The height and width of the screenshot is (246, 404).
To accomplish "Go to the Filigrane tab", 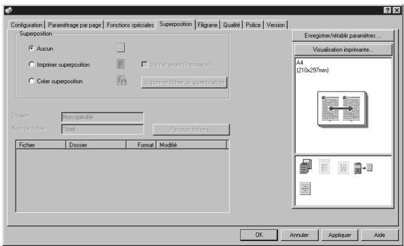I will [207, 25].
